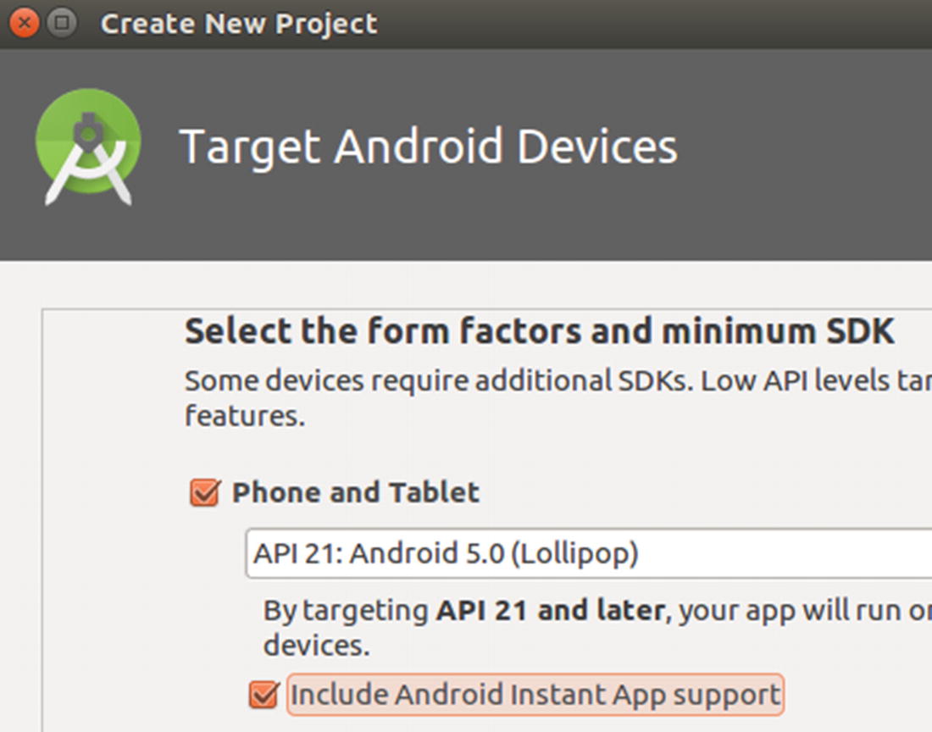
Task: Click the Android Studio logo icon
Action: 88,147
